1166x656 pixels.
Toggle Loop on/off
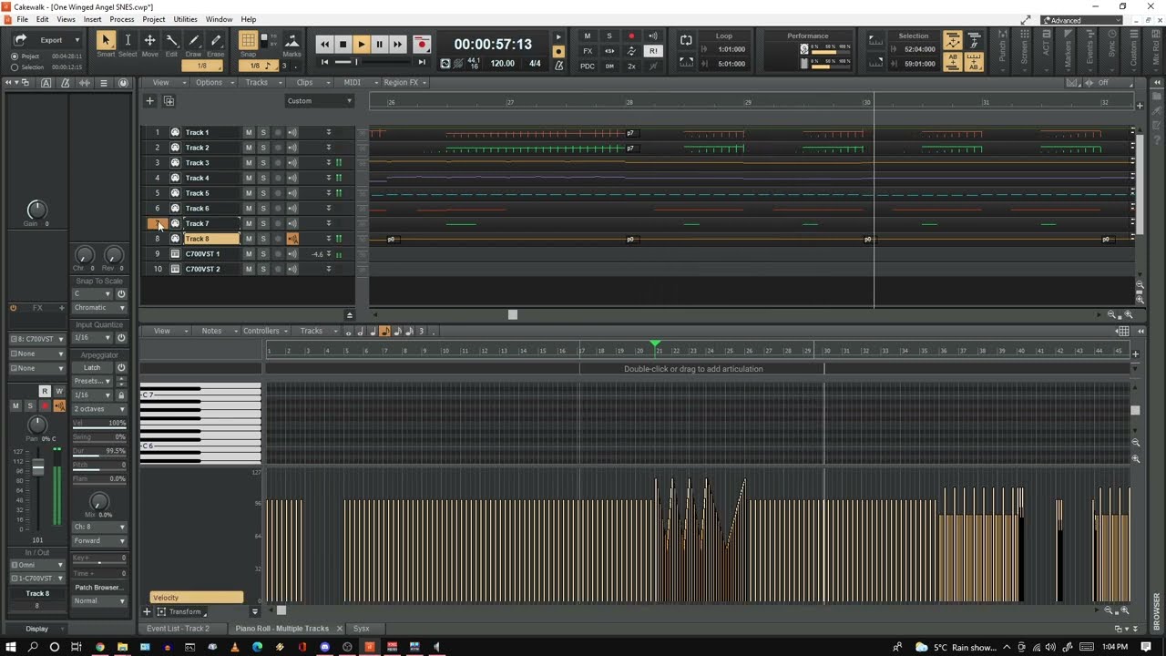click(686, 41)
